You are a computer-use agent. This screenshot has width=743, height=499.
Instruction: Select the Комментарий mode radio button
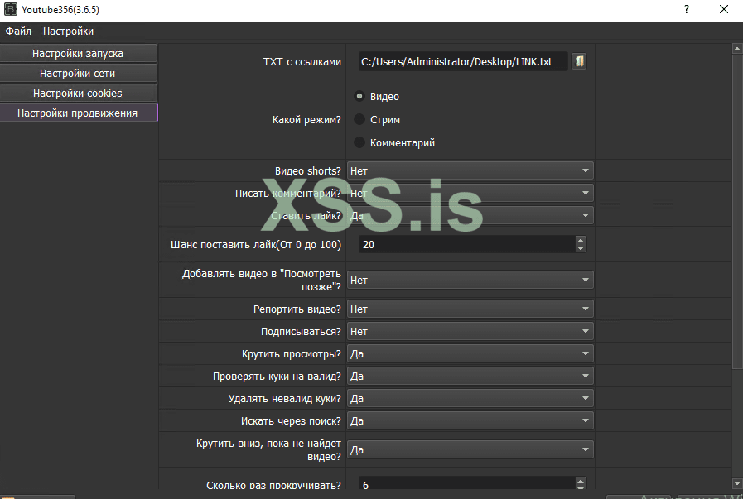pyautogui.click(x=359, y=142)
